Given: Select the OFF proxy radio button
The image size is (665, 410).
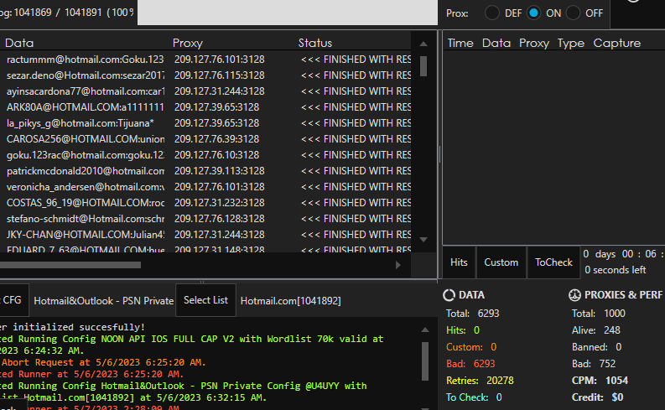Looking at the screenshot, I should 573,13.
